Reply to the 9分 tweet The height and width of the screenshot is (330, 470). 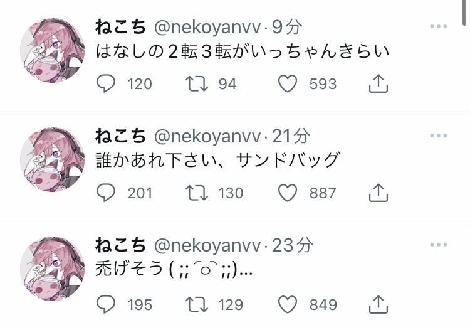pos(107,84)
